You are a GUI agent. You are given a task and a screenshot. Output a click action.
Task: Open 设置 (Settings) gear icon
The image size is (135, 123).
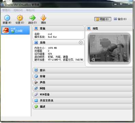[20, 18]
